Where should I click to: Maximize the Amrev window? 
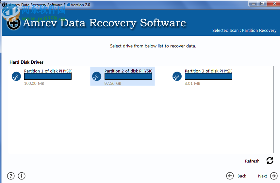click(262, 3)
